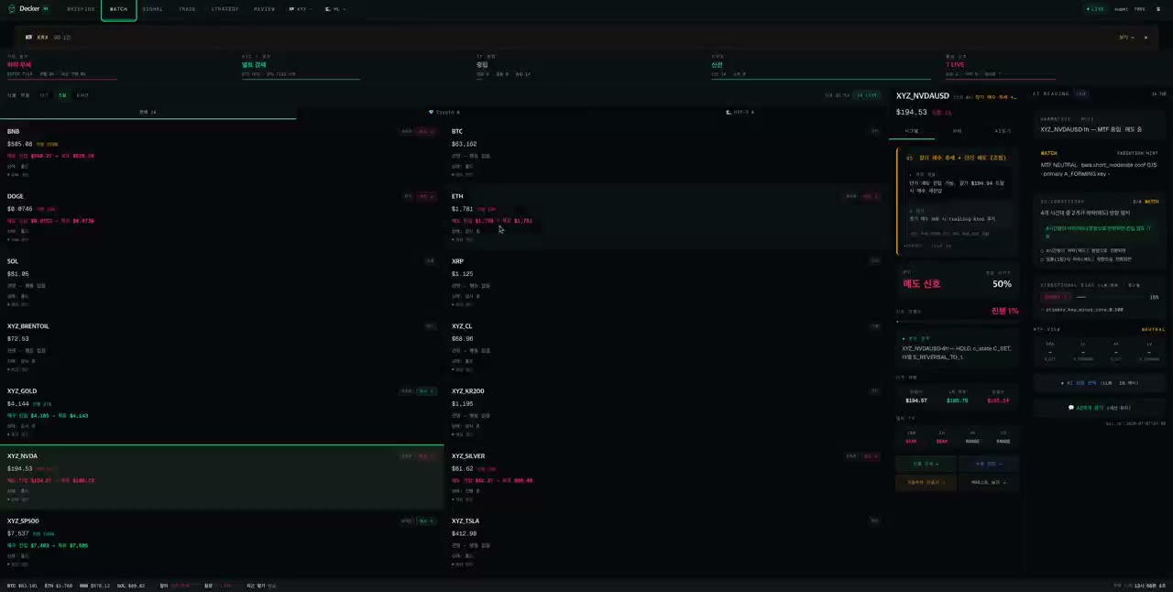This screenshot has width=1173, height=592.
Task: Close the KRX notification banner
Action: coord(1146,38)
